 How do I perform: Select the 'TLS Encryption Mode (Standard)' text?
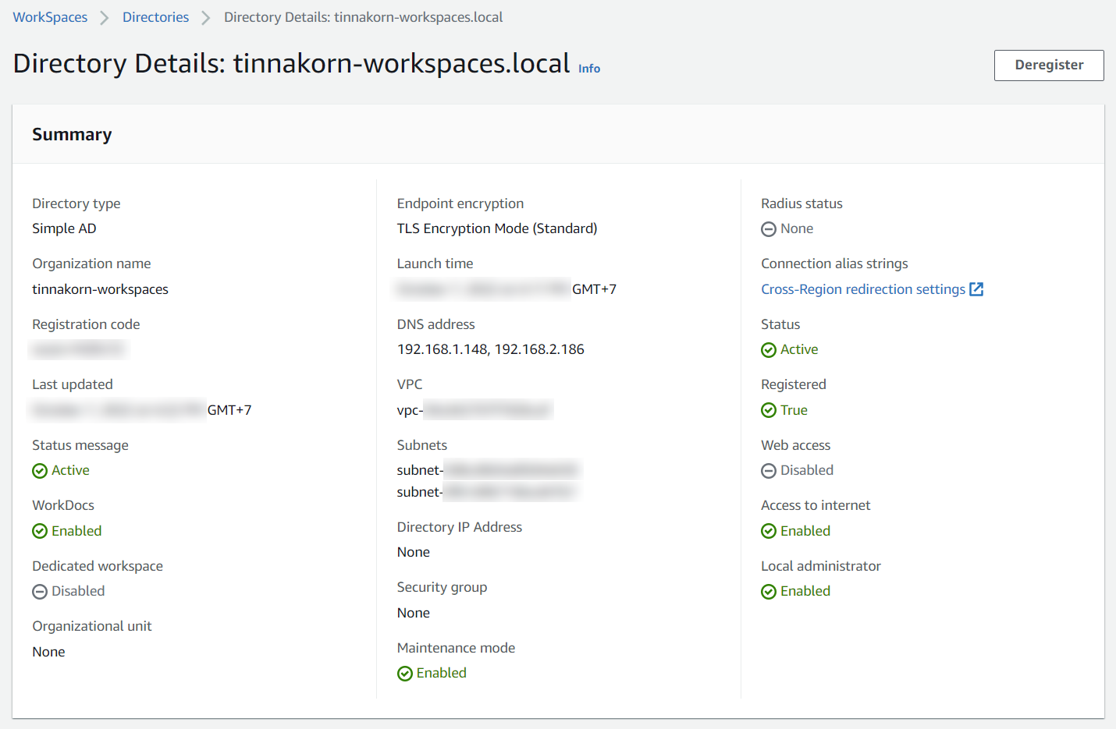point(497,228)
